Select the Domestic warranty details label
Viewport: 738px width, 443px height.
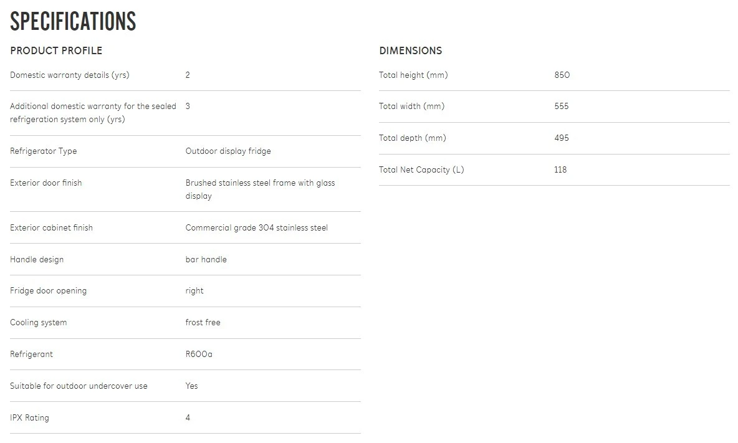tap(70, 75)
